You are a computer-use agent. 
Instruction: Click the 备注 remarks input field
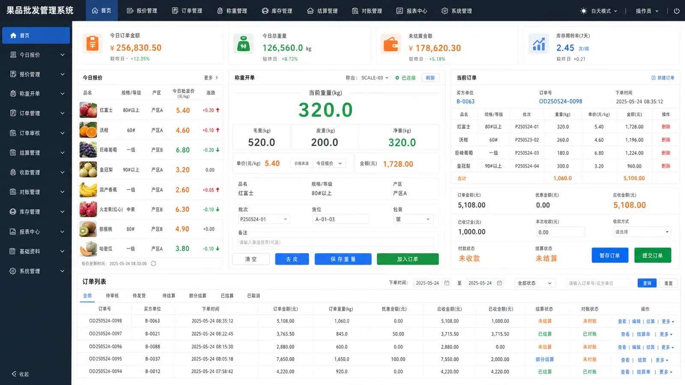[336, 242]
